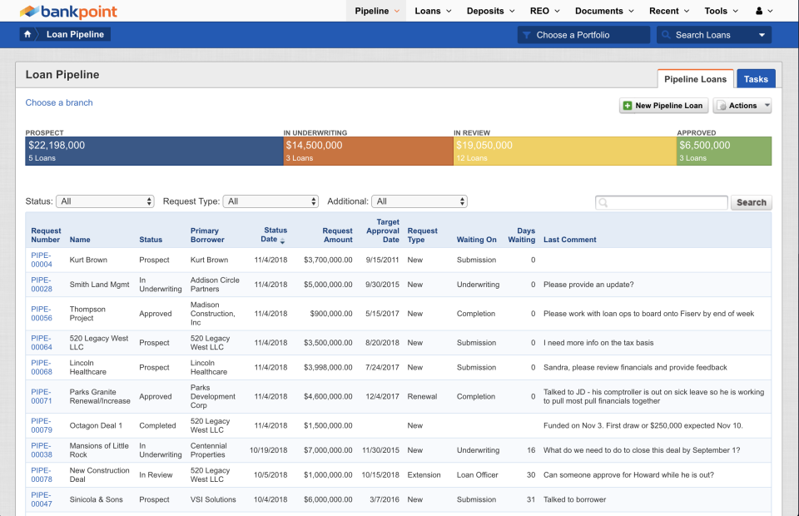Click the gear-document icon on Actions button

tap(720, 106)
